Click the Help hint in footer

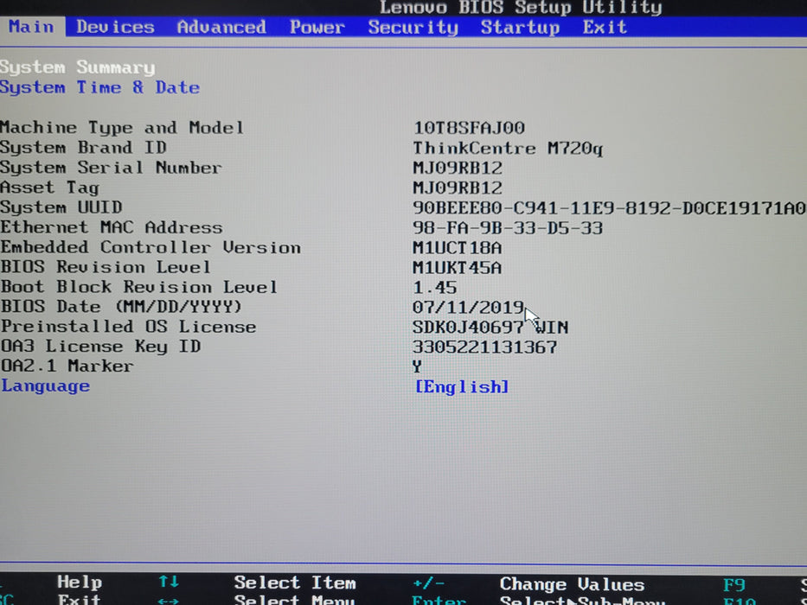[80, 582]
